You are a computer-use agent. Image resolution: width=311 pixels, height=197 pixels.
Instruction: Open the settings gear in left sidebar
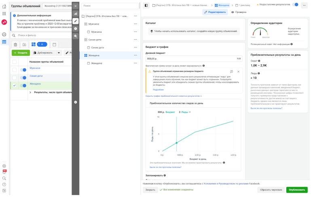pyautogui.click(x=4, y=166)
